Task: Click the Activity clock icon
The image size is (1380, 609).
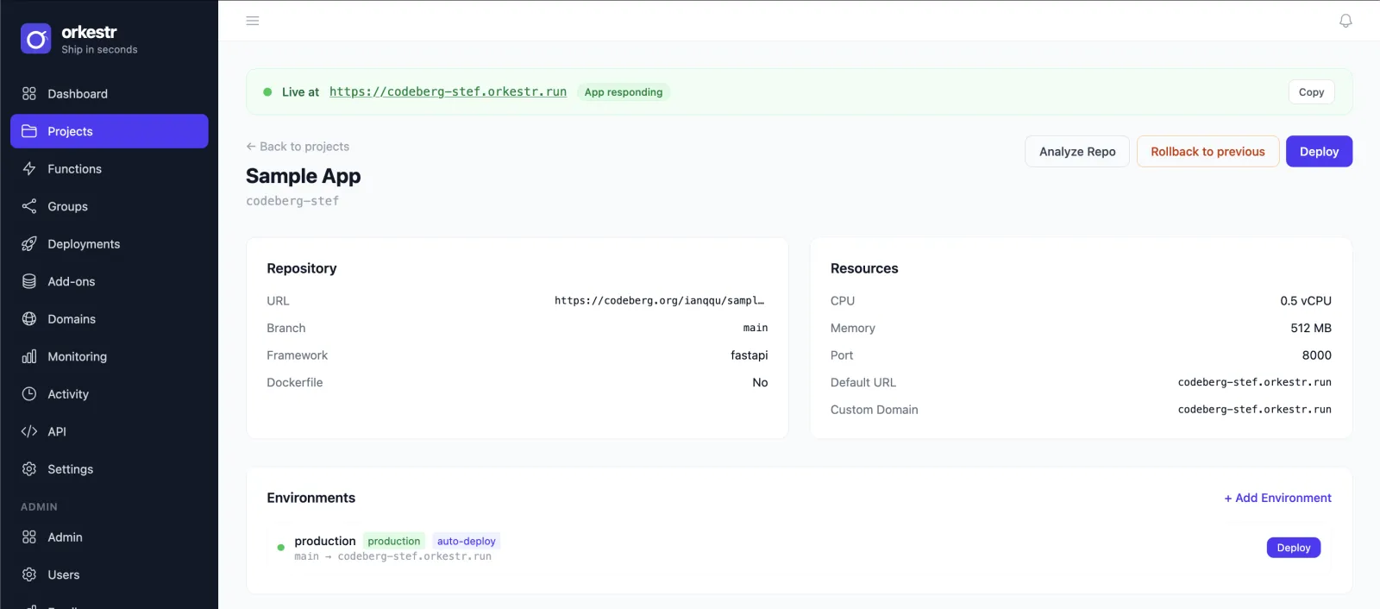Action: (29, 394)
